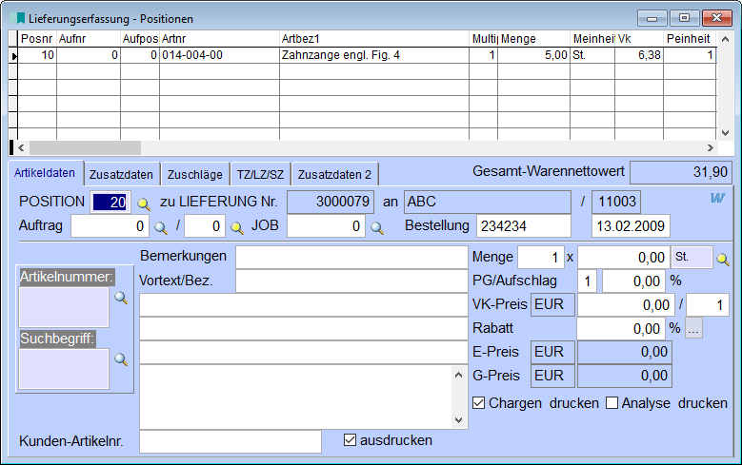Switch to the Zusatzdaten tab

(121, 174)
